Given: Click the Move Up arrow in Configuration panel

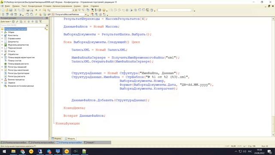Looking at the screenshot, I should 29,22.
